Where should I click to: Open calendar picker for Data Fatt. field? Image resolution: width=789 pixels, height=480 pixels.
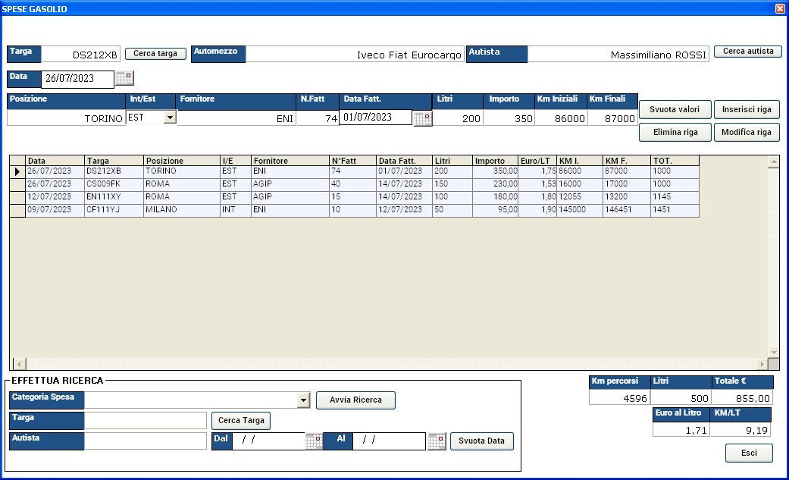423,118
